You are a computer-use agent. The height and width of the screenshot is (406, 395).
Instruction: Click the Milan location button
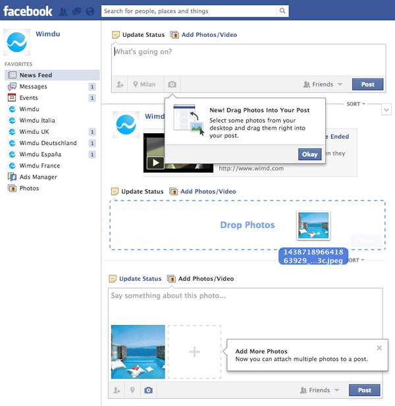coord(145,84)
